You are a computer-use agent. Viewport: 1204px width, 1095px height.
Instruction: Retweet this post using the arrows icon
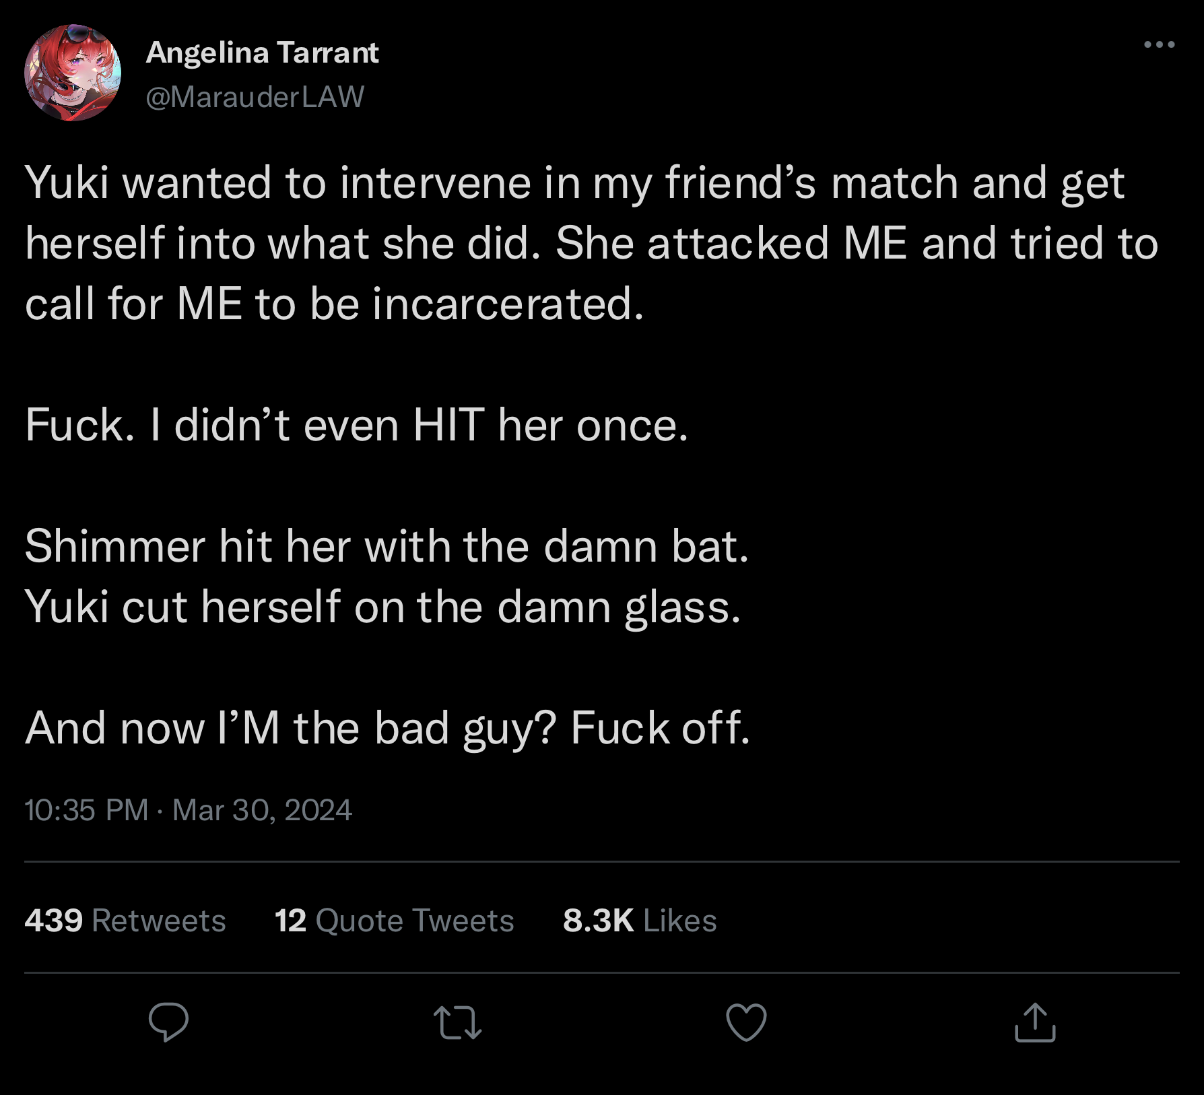[x=457, y=1022]
